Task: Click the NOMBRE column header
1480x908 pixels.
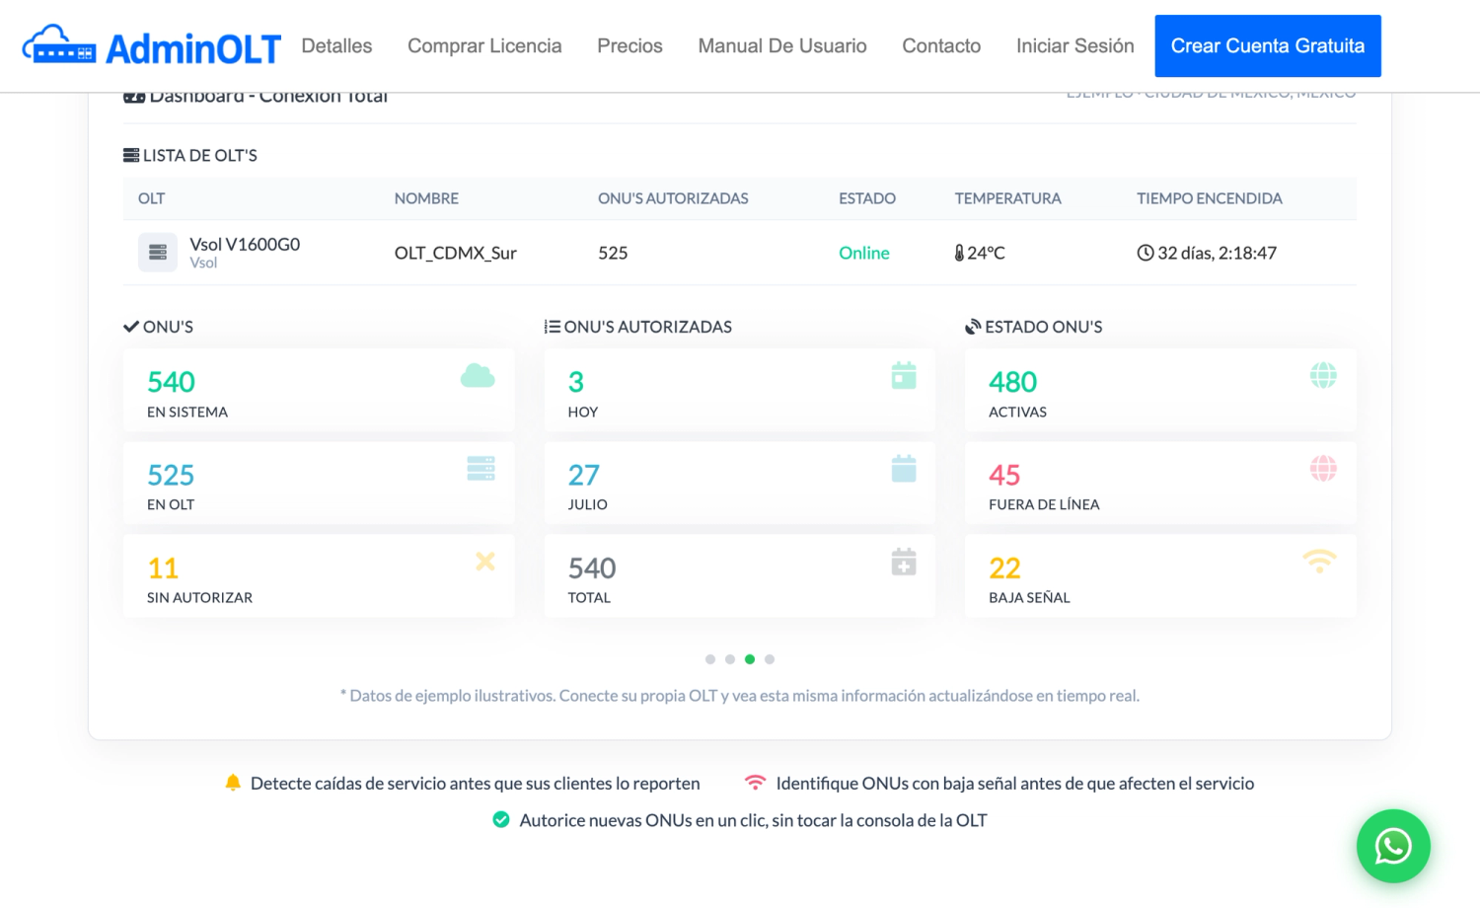Action: (426, 198)
